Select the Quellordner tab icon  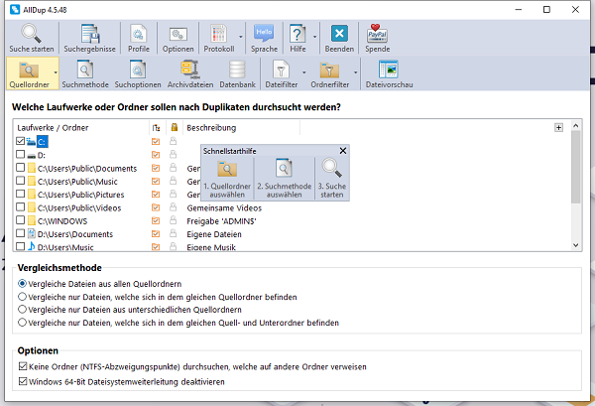pos(29,69)
